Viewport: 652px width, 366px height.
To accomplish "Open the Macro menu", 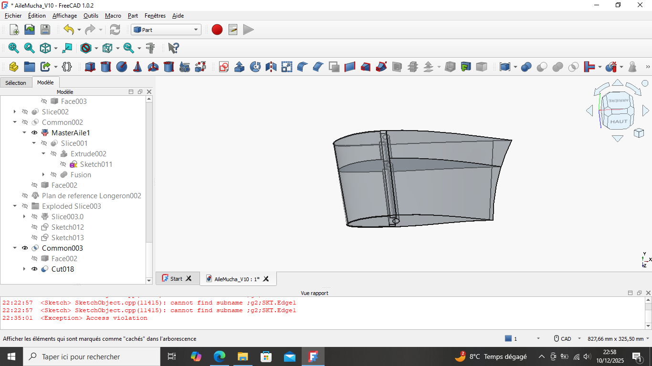I will point(113,16).
